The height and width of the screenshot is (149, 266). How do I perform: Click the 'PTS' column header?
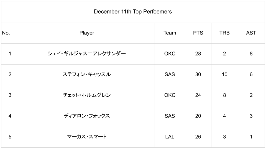[x=198, y=33]
